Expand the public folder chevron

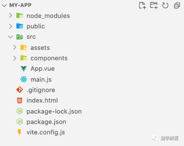[11, 26]
